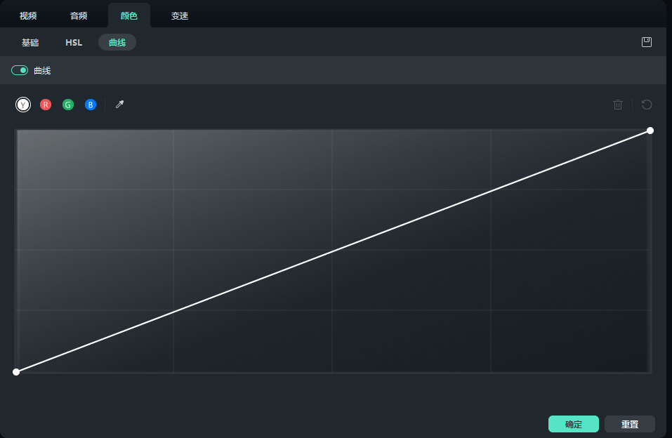Switch to the 音频 tab
The image size is (672, 438).
pyautogui.click(x=79, y=16)
